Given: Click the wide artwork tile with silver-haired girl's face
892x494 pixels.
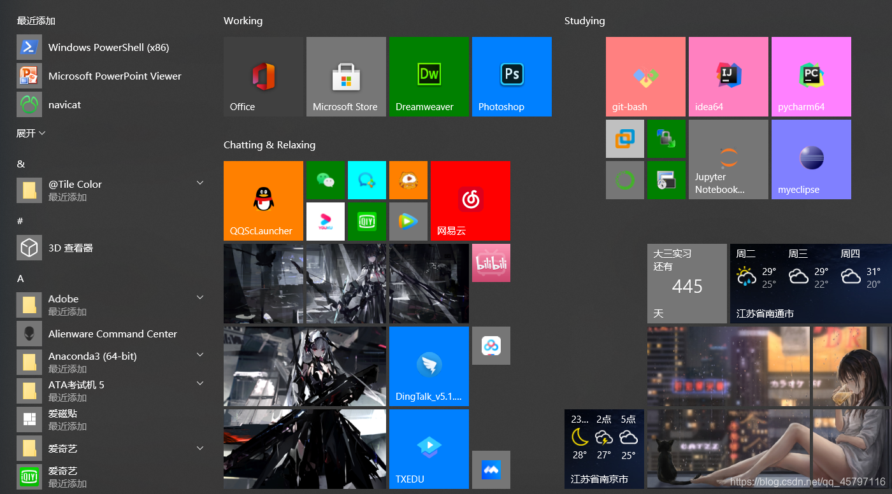Looking at the screenshot, I should (x=305, y=366).
